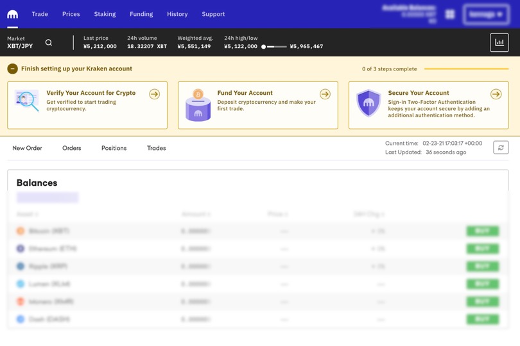Click the 24h low value ¥5,122,000
Screen dimensions: 520x346
click(x=241, y=46)
